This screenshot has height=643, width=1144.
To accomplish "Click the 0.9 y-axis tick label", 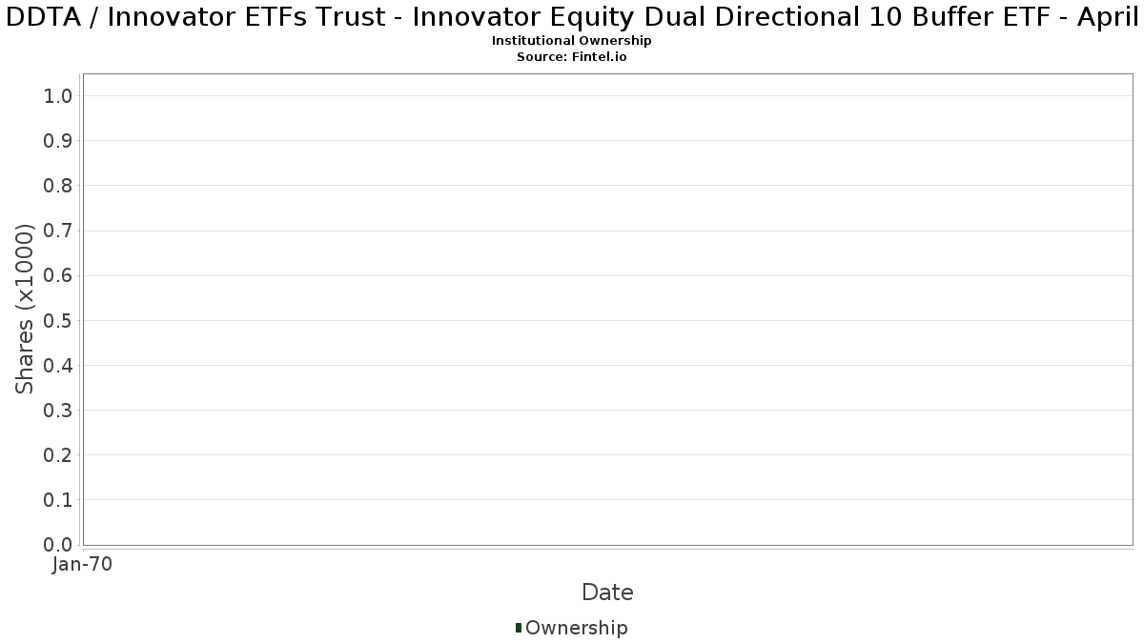I will tap(58, 141).
